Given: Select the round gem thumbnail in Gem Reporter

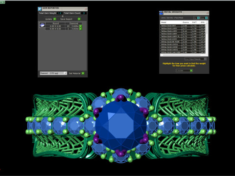Looking at the screenshot, I should (x=43, y=25).
